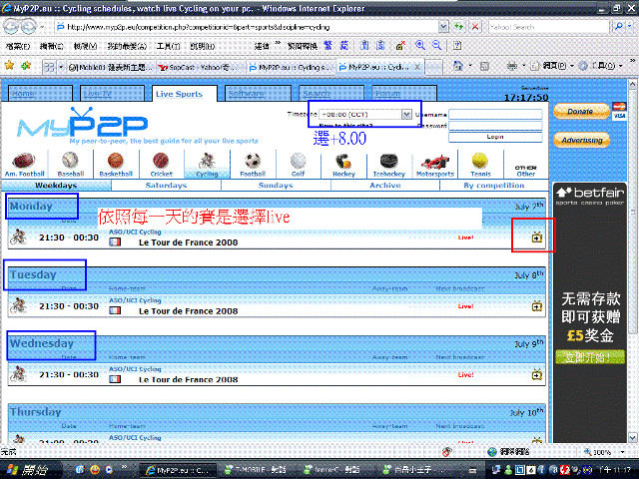Viewport: 639px width, 479px height.
Task: Open Monday's Le Tour de France 2008 link
Action: point(189,242)
